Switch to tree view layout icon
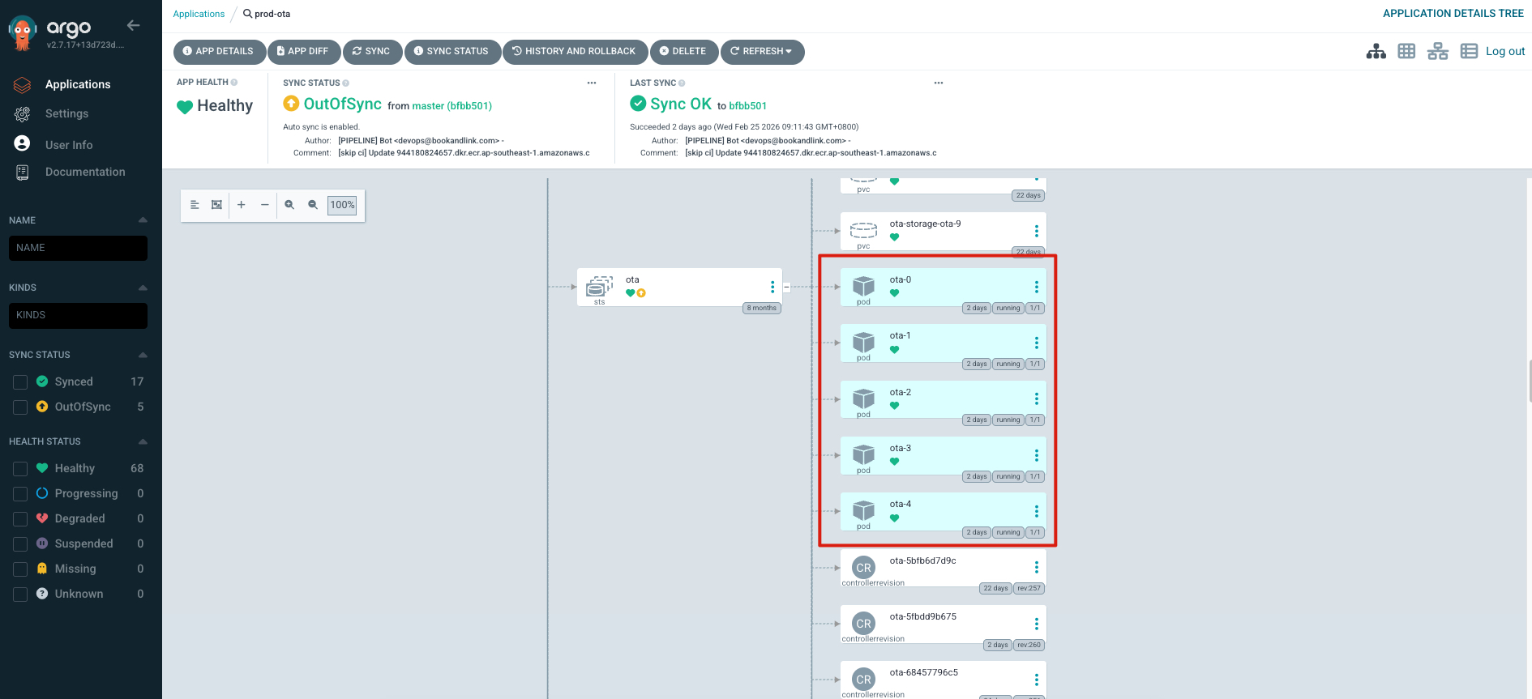This screenshot has height=699, width=1532. 1376,51
